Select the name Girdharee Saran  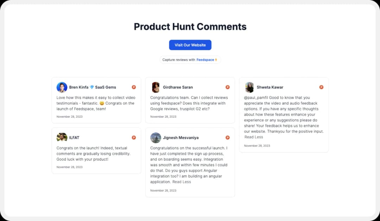click(178, 87)
